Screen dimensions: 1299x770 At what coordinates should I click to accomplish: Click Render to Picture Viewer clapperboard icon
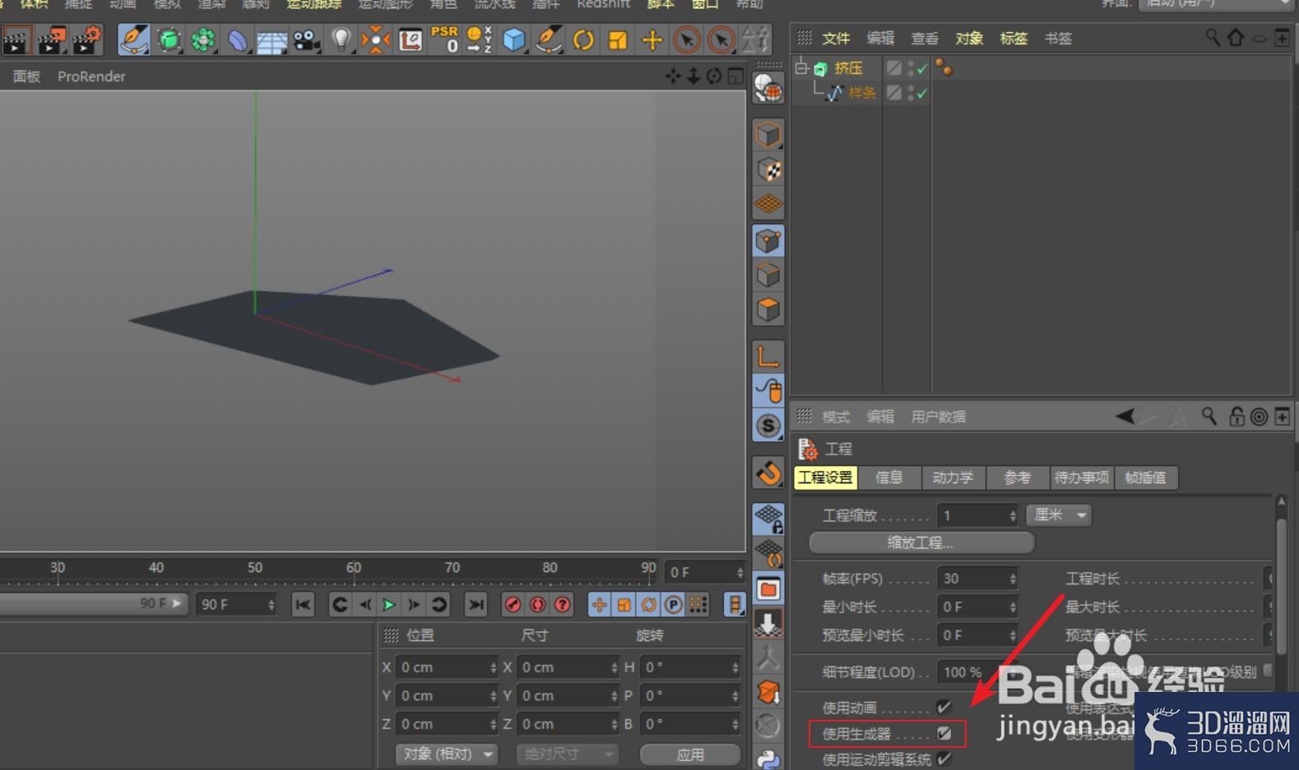click(x=51, y=39)
